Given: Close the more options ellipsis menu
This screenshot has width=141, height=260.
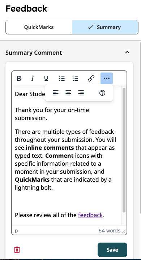Looking at the screenshot, I should click(x=107, y=78).
